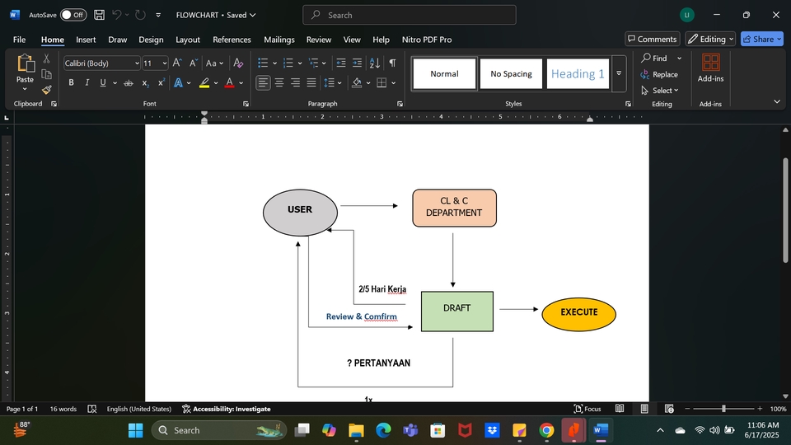
Task: Click the Sort A to Z icon
Action: 374,63
